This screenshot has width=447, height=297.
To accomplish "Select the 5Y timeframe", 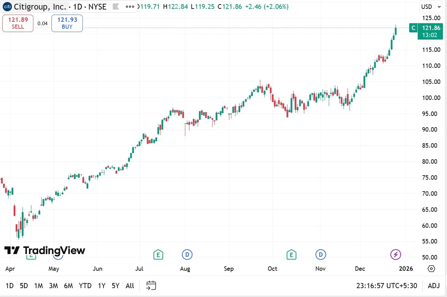I will [x=115, y=286].
